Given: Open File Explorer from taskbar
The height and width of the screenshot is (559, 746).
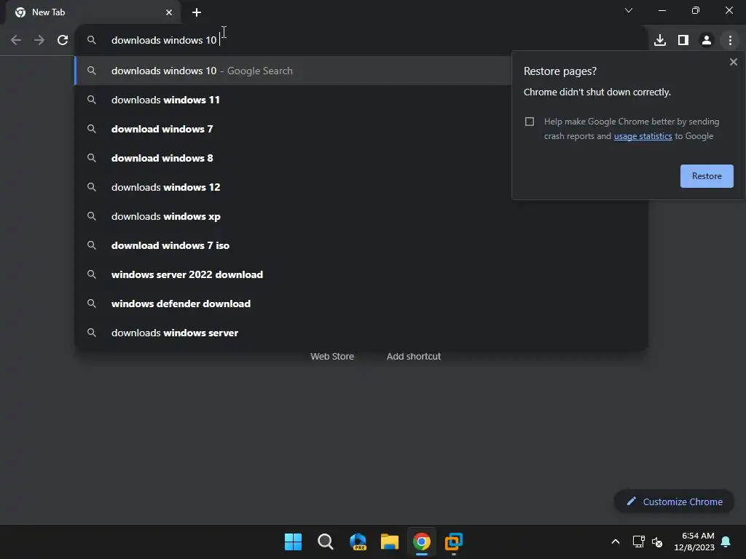Looking at the screenshot, I should (390, 542).
